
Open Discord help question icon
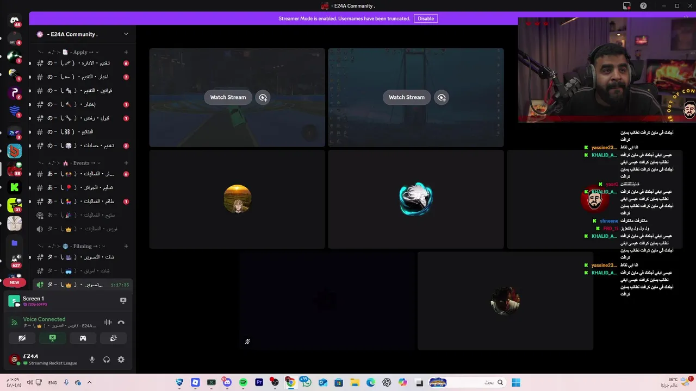click(x=643, y=6)
